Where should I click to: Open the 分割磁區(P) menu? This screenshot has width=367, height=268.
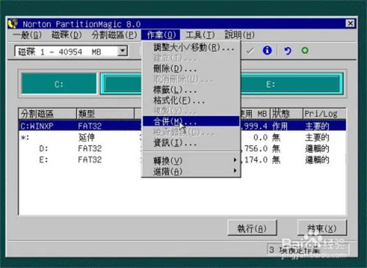click(114, 35)
